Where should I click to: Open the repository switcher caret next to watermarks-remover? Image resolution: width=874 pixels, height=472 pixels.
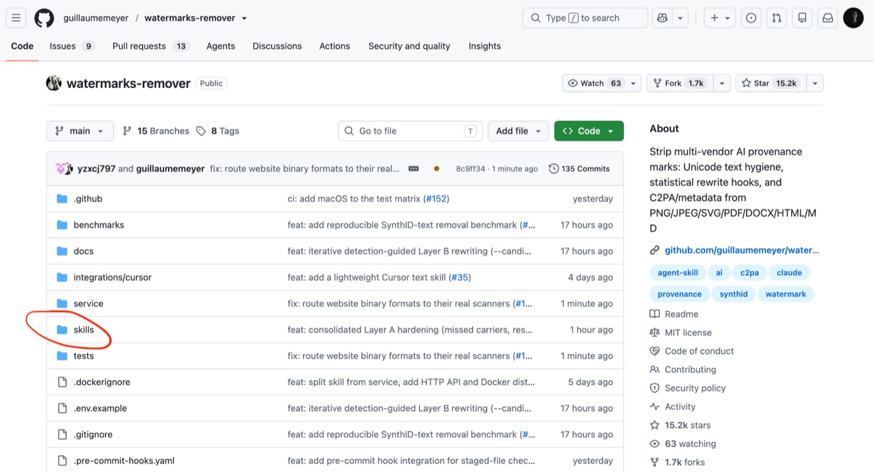(244, 18)
